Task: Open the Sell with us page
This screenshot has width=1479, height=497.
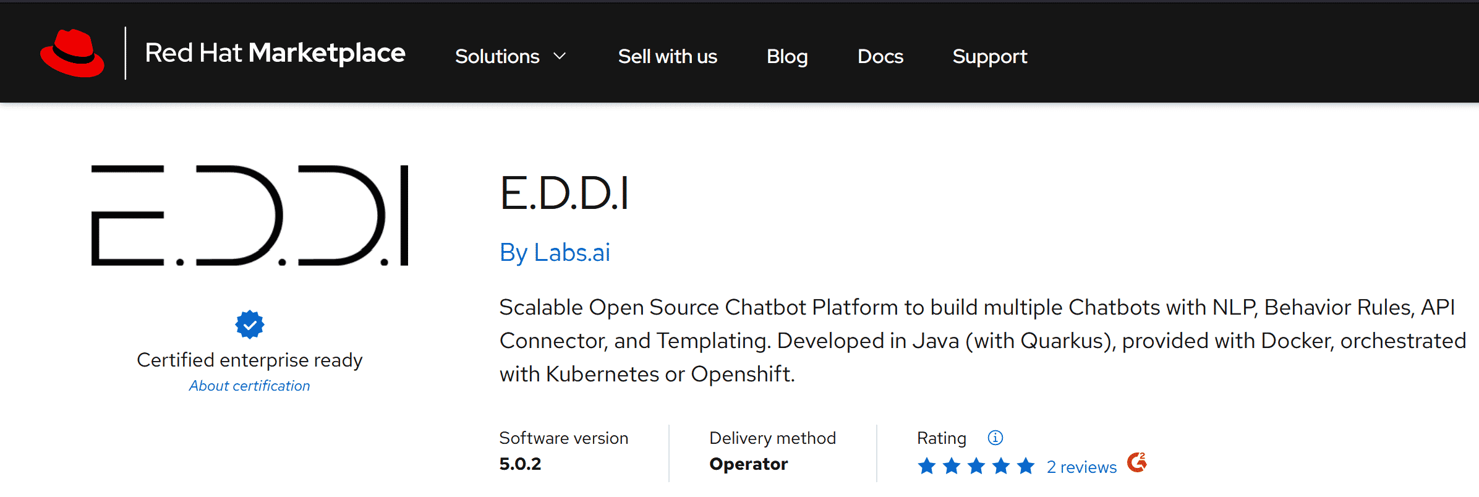Action: tap(668, 56)
